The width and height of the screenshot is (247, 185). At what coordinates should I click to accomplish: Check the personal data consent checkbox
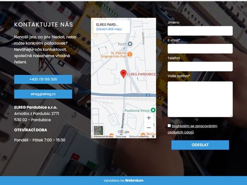pyautogui.click(x=169, y=126)
